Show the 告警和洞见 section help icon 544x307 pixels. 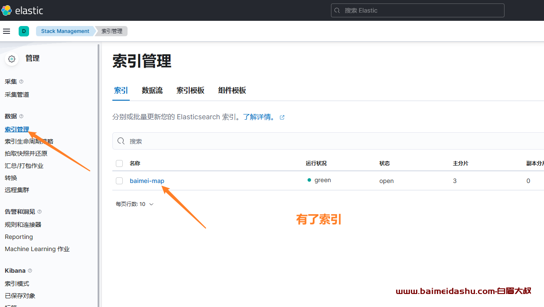click(x=39, y=212)
